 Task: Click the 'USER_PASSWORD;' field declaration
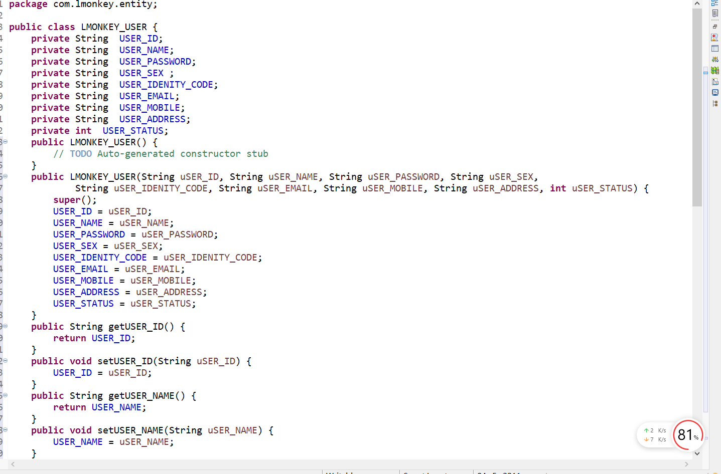pyautogui.click(x=158, y=62)
